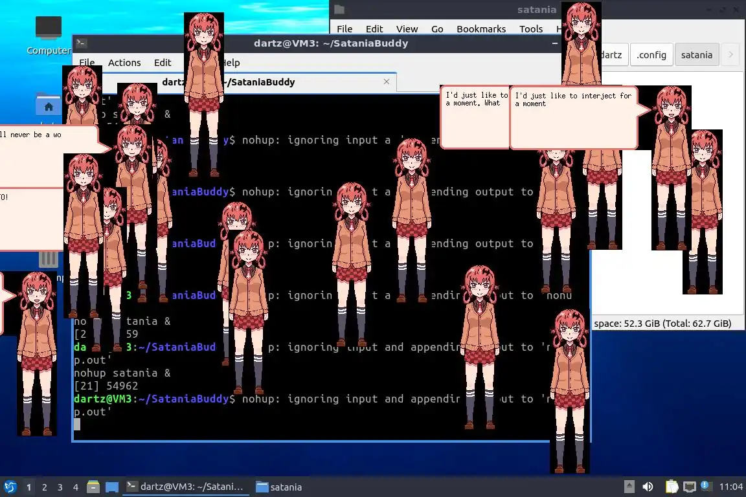
Task: Expand path bar with right chevron
Action: tap(730, 55)
